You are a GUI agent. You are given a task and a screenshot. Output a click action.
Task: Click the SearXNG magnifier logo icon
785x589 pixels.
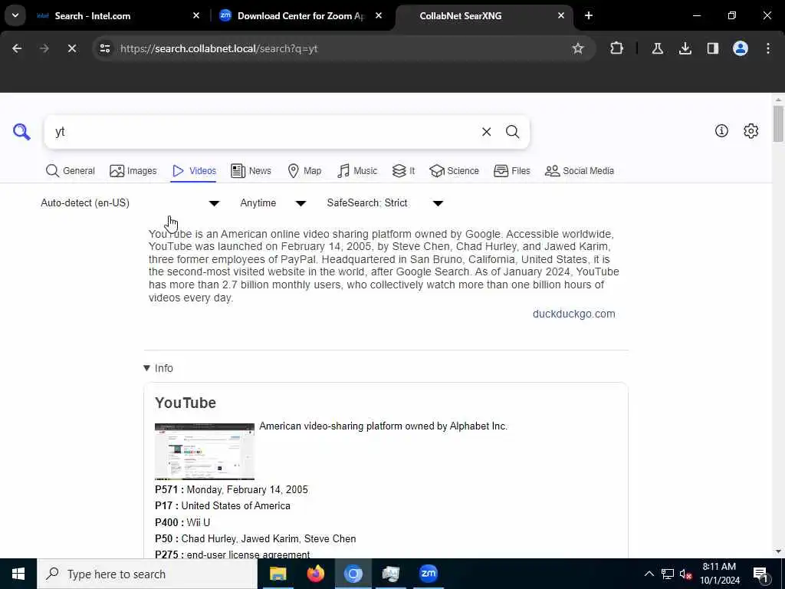21,132
